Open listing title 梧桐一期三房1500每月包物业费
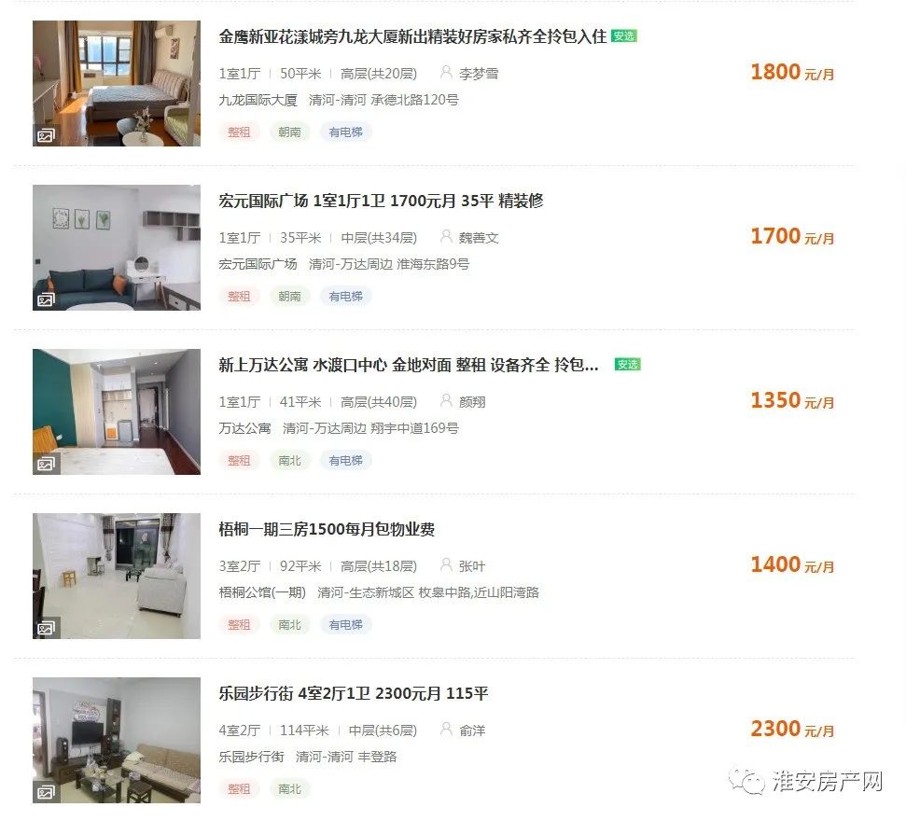This screenshot has width=906, height=821. (x=327, y=529)
